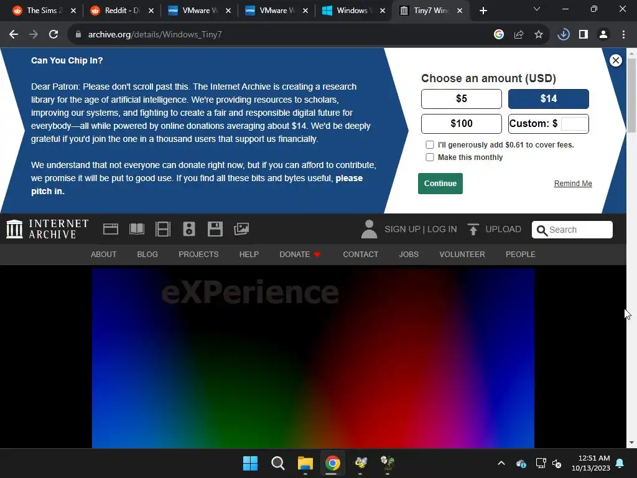The width and height of the screenshot is (637, 478).
Task: Click Chrome icon in taskbar
Action: [332, 463]
